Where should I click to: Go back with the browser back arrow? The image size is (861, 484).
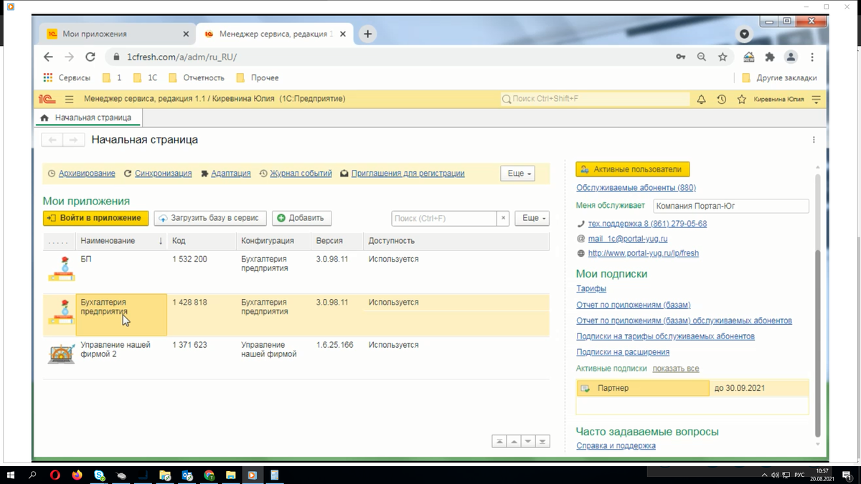tap(48, 57)
